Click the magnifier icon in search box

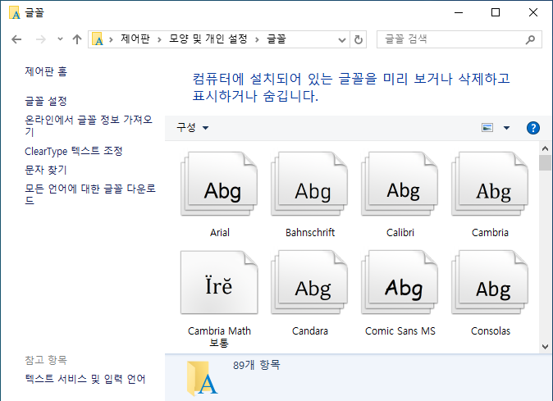pos(530,39)
